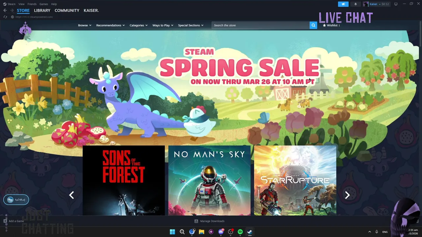Click the download icon beside Manage Downloads
The width and height of the screenshot is (422, 237).
pos(196,221)
